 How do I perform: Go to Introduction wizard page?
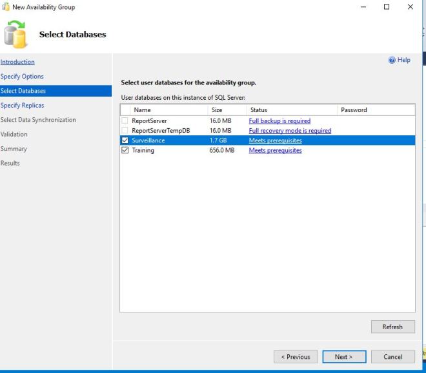17,62
